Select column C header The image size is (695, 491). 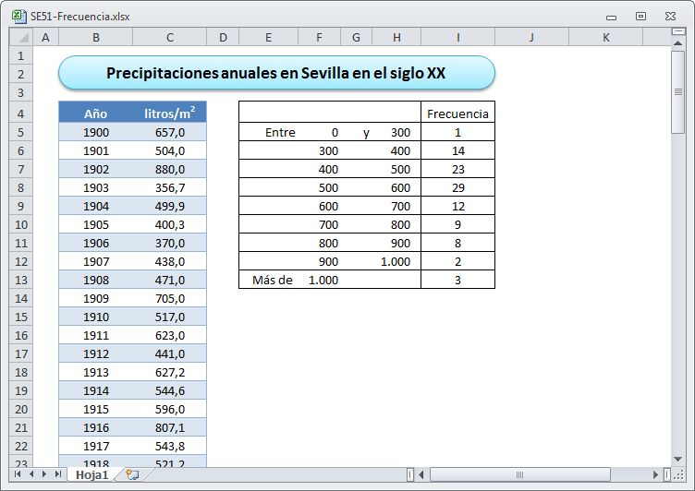170,37
